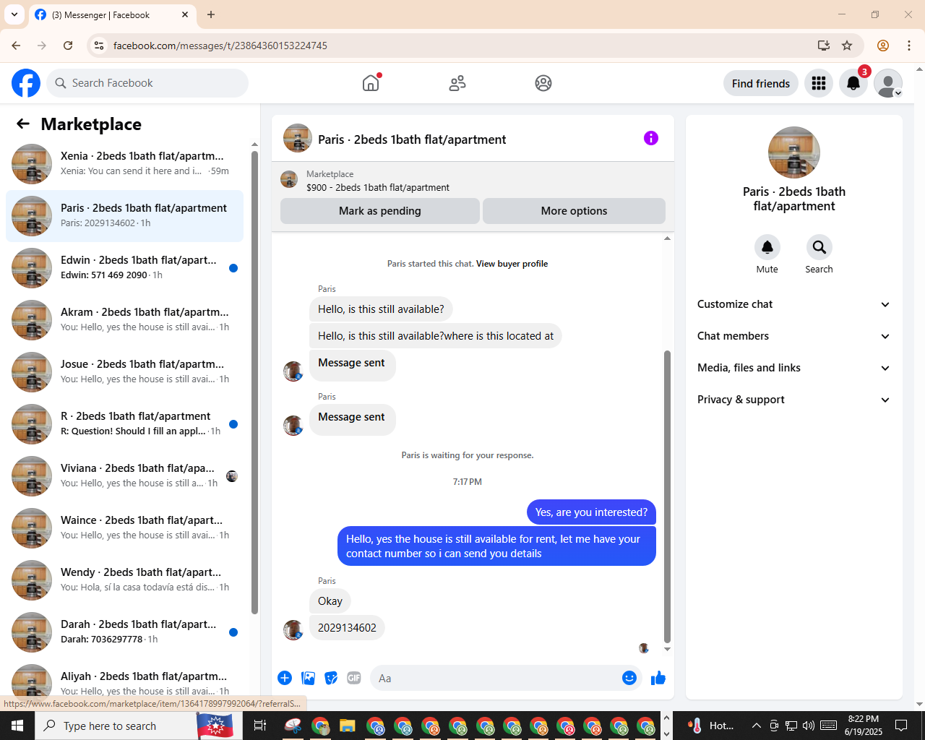Bookmark this page with the star icon
The height and width of the screenshot is (740, 925).
pos(847,46)
